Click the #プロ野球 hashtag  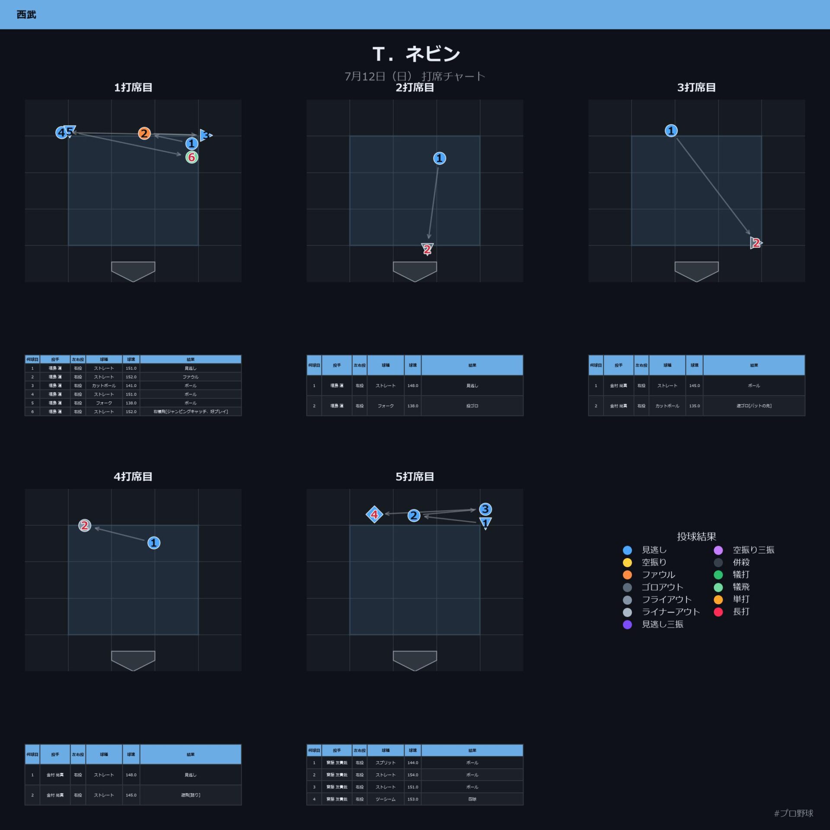tap(794, 813)
